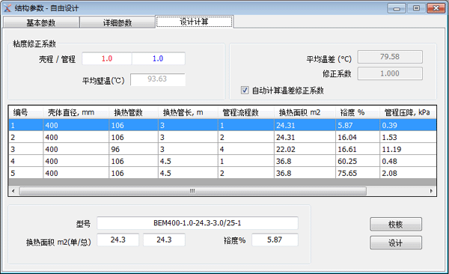Click the margin value 75.65

tap(358, 173)
